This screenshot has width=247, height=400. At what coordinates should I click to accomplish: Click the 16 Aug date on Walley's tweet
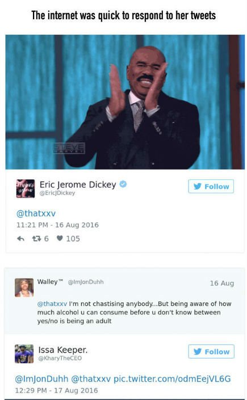(x=222, y=283)
